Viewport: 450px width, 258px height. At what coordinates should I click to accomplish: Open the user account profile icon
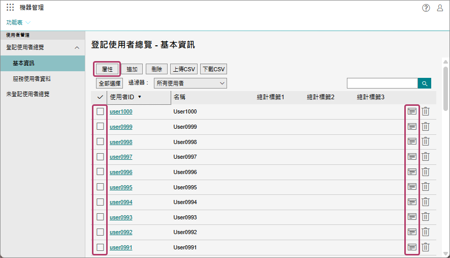point(440,8)
